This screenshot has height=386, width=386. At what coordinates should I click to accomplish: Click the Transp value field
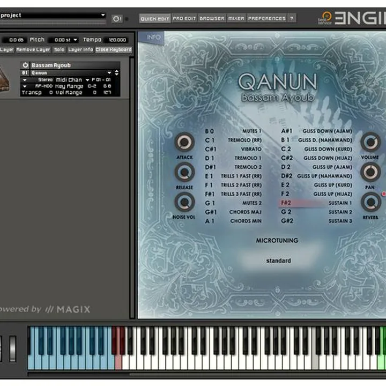[51, 93]
